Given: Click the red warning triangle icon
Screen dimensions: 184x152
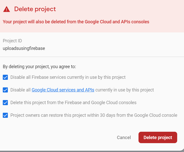Looking at the screenshot, I should 7,9.
